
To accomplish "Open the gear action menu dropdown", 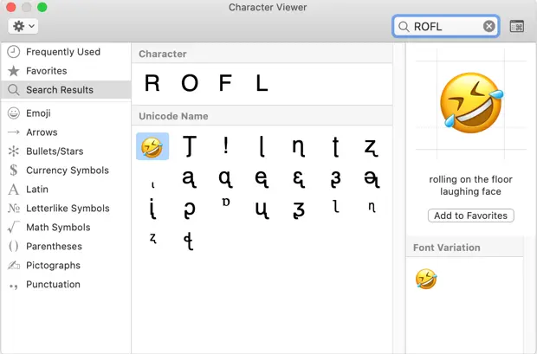I will click(22, 26).
